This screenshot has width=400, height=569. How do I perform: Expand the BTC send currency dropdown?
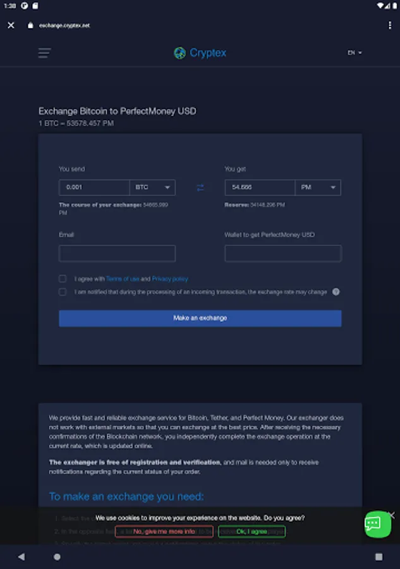click(152, 188)
